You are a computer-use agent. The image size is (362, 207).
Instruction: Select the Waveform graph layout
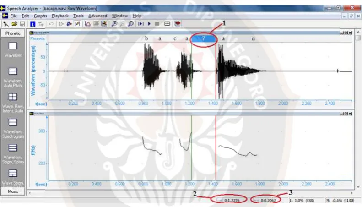click(13, 49)
